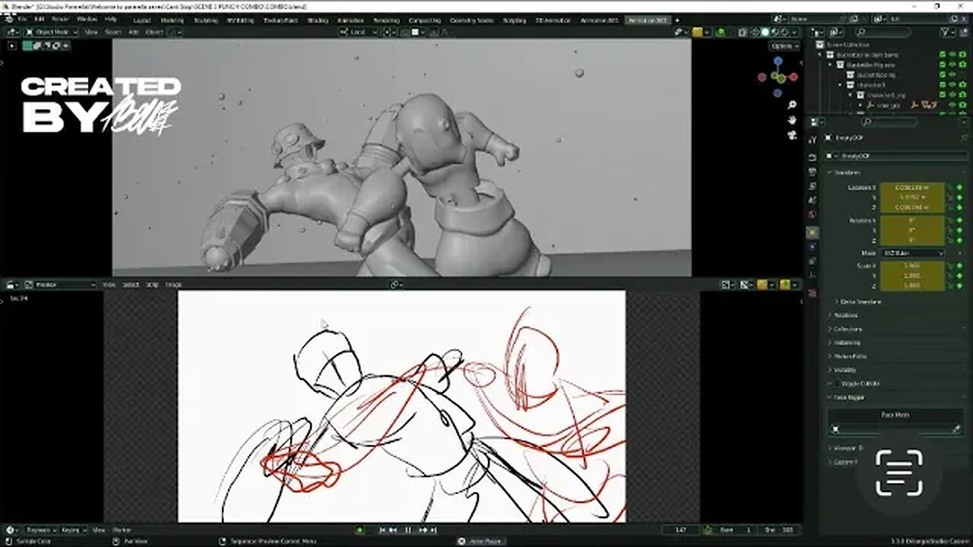Switch to the Shading workspace tab
Image resolution: width=973 pixels, height=547 pixels.
click(318, 20)
